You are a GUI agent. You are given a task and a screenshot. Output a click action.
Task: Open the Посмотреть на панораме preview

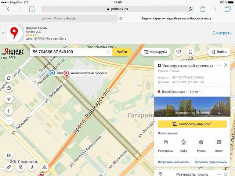[x=192, y=107]
